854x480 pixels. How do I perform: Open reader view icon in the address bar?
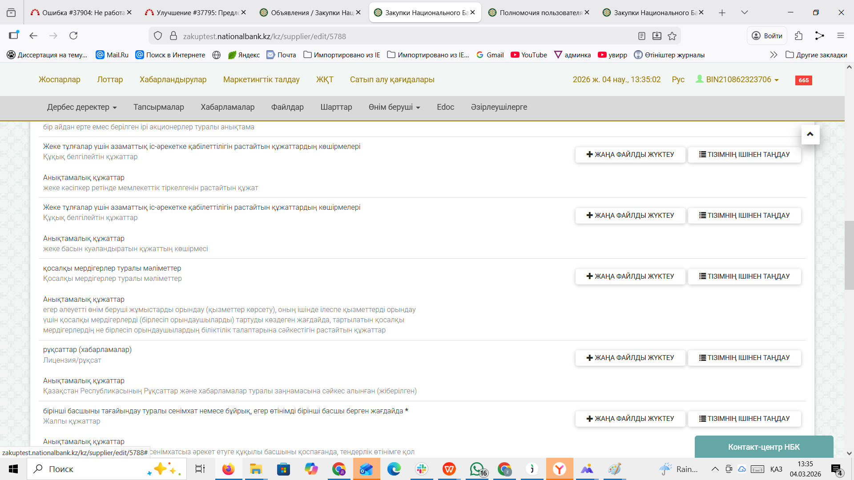641,36
